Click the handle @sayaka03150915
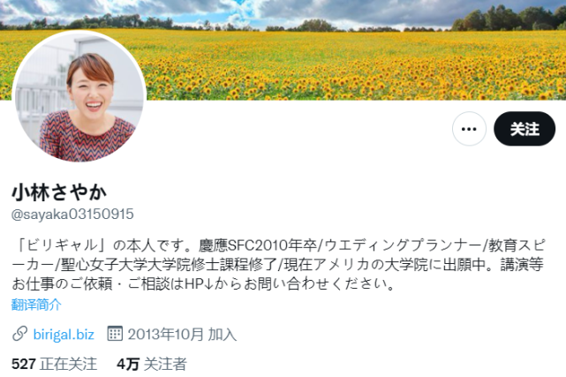Screen dimensions: 566x377 tap(72, 215)
